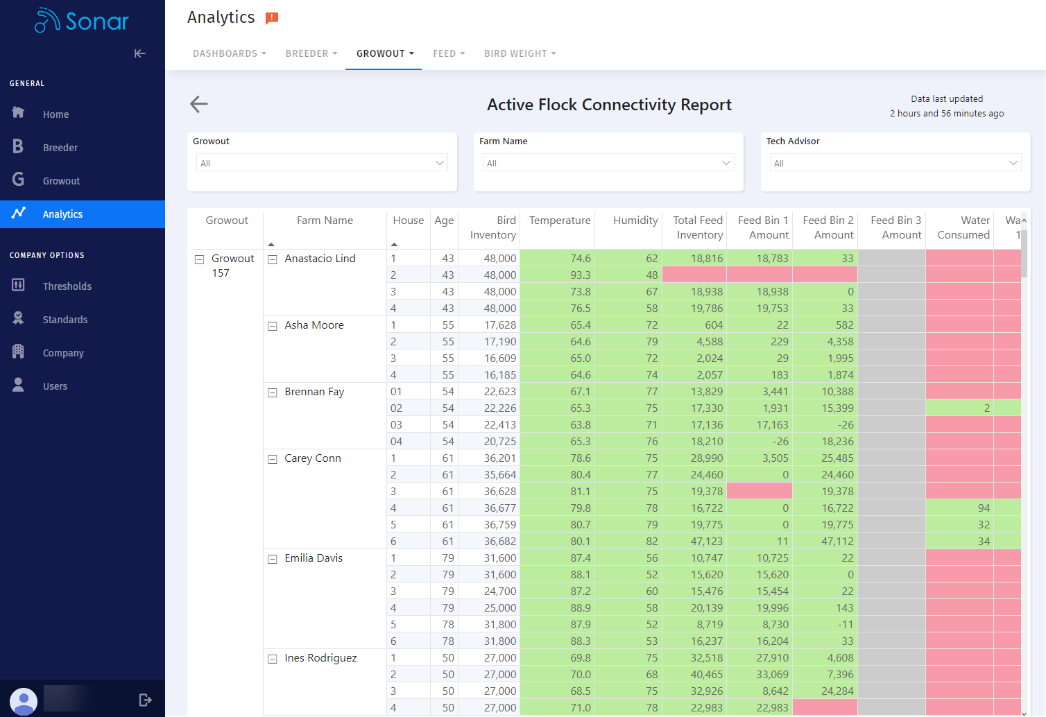This screenshot has height=717, width=1046.
Task: Collapse the Anastacio Lind farm rows
Action: [x=273, y=259]
